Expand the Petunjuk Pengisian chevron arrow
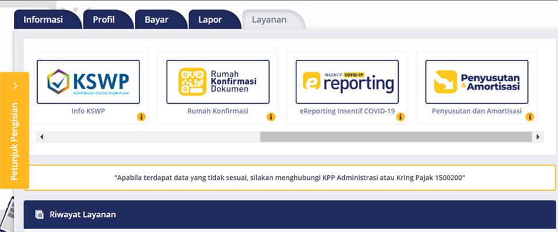Image resolution: width=558 pixels, height=232 pixels. (15, 86)
